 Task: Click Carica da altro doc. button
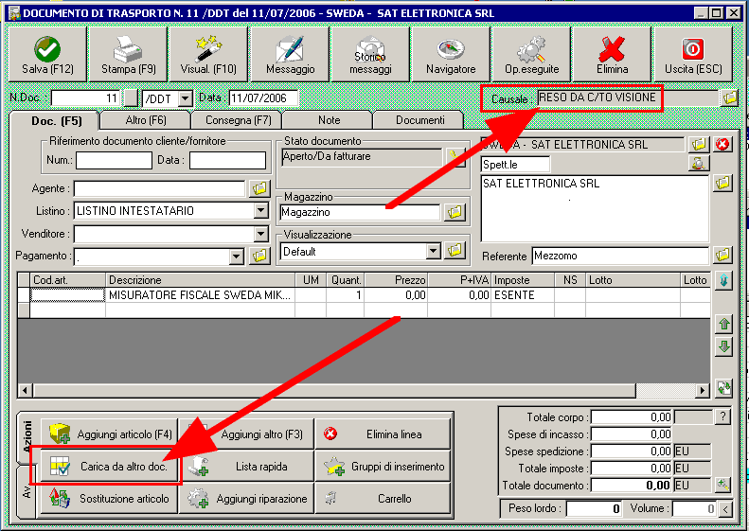pyautogui.click(x=110, y=467)
